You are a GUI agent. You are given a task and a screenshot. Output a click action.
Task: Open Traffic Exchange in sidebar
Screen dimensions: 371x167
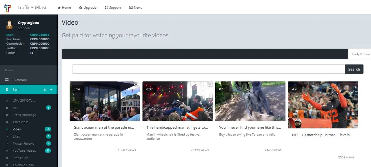click(x=24, y=115)
